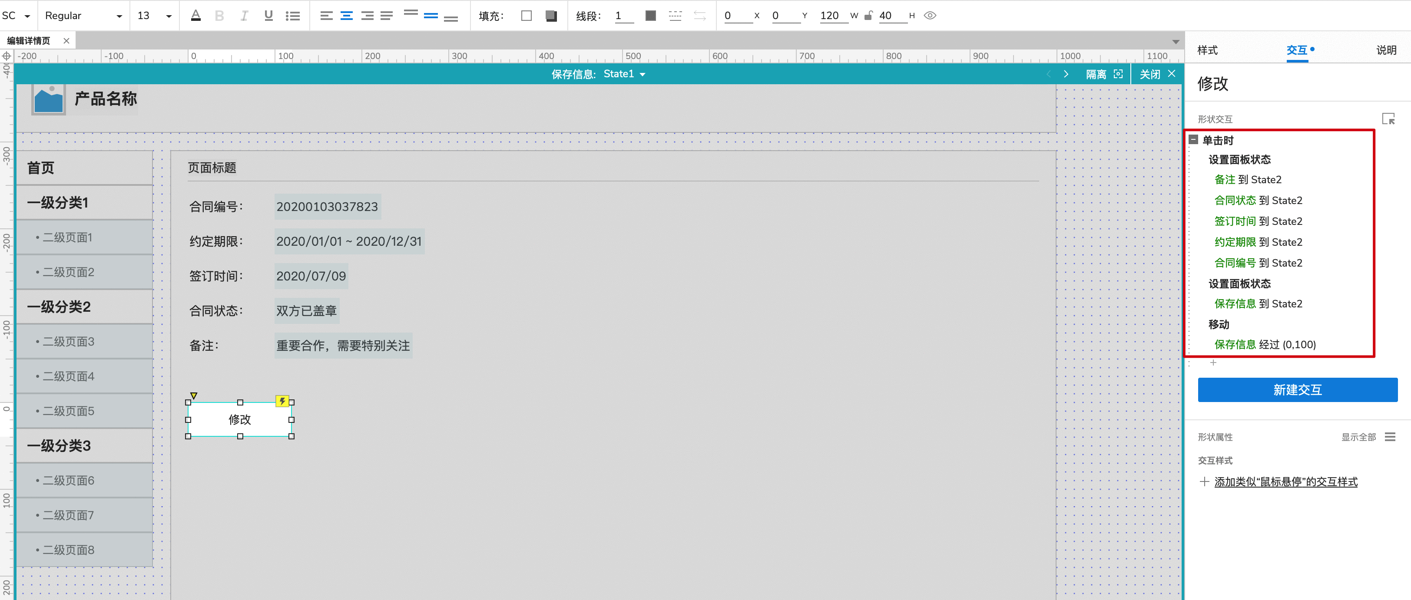
Task: Toggle the 隔离 isolate option
Action: point(1104,74)
